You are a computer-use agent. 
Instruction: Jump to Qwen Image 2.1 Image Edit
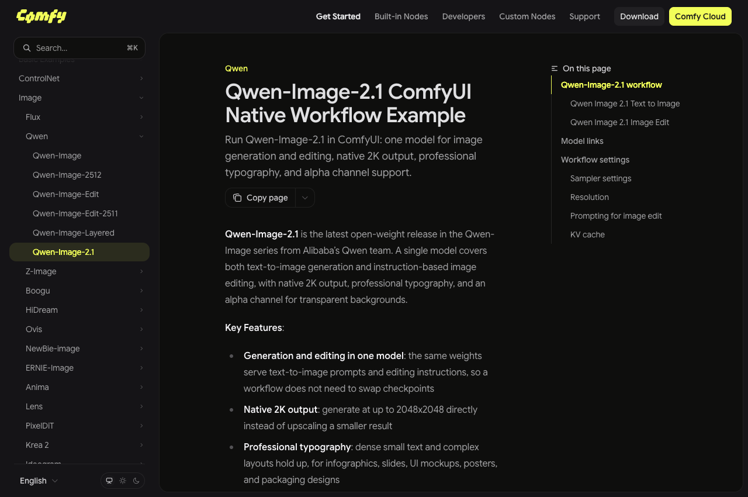(619, 122)
